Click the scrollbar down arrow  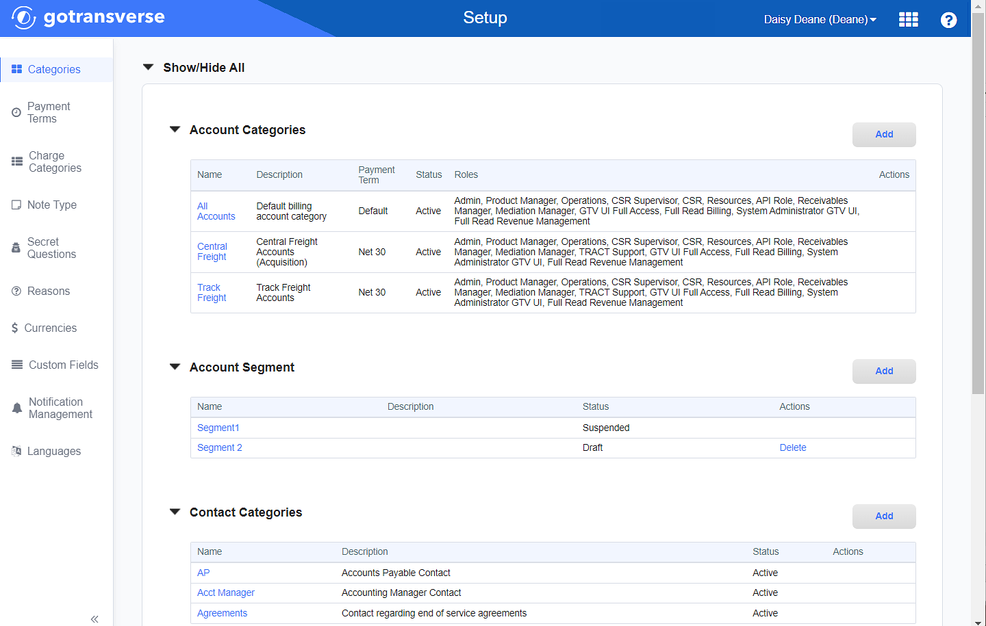pyautogui.click(x=978, y=621)
